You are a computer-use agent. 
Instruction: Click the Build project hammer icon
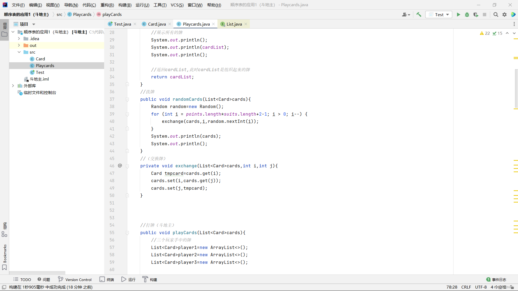[x=419, y=15]
